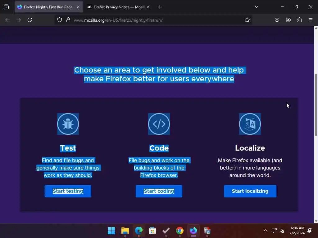Open the extensions panel
This screenshot has height=238, width=318.
[x=299, y=20]
